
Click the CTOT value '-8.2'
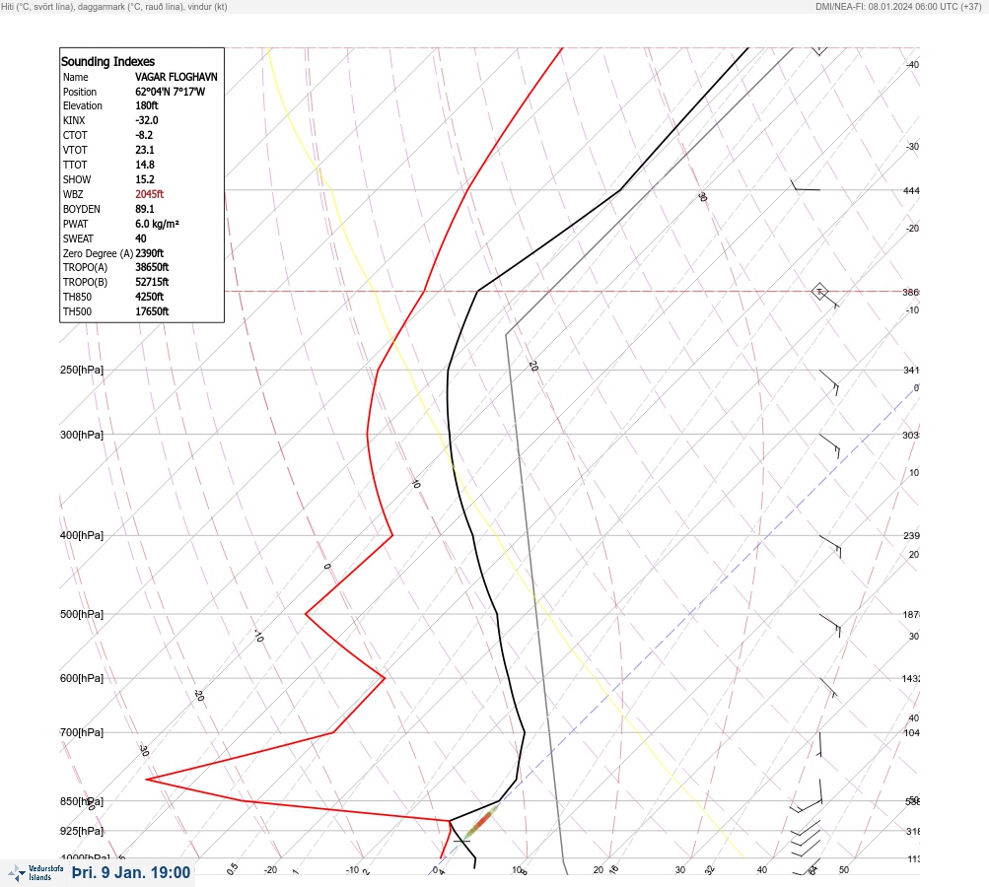tap(144, 135)
